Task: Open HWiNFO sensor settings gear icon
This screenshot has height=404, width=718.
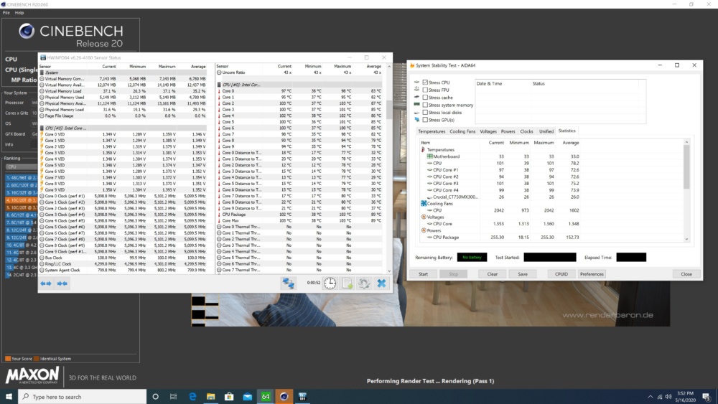Action: pyautogui.click(x=364, y=283)
